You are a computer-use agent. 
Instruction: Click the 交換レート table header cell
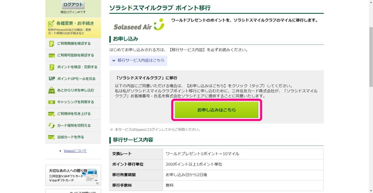(136, 154)
